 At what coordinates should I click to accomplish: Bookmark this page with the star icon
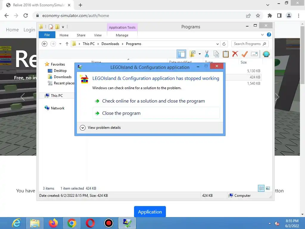[258, 16]
